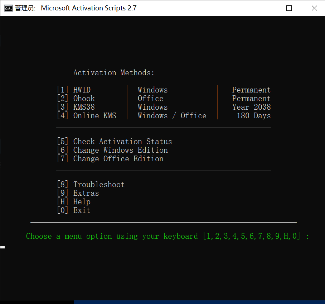Click the Year 2038 duration text
The width and height of the screenshot is (325, 304).
[251, 107]
